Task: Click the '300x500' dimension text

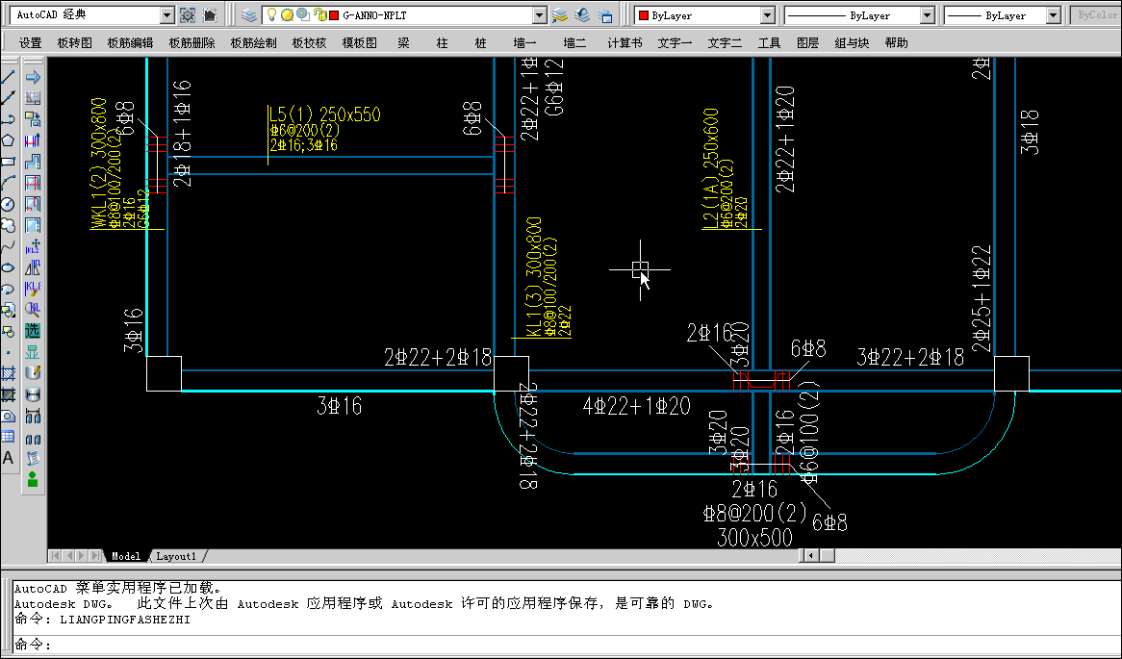Action: 755,538
